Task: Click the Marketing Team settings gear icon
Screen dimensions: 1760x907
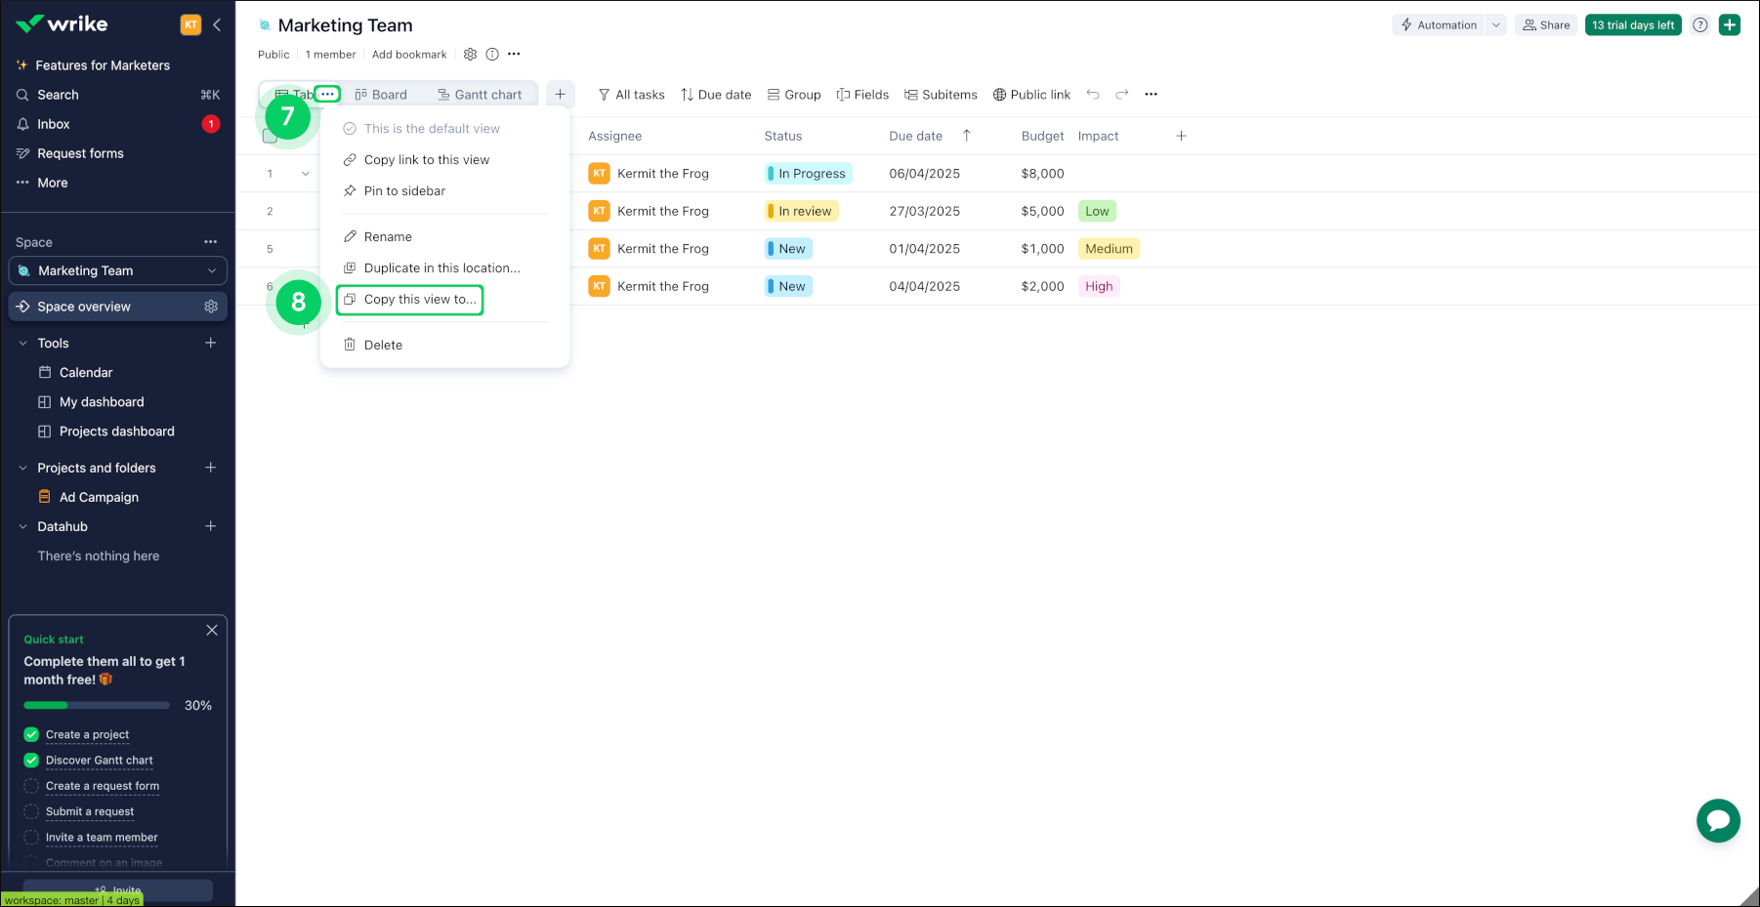Action: (470, 55)
